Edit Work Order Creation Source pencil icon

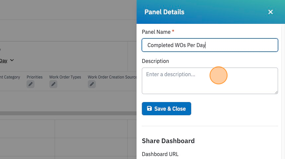click(92, 84)
